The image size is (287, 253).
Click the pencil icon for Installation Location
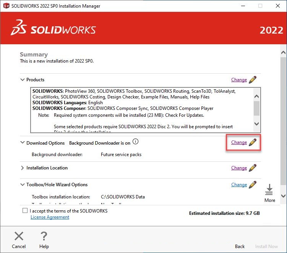[253, 168]
